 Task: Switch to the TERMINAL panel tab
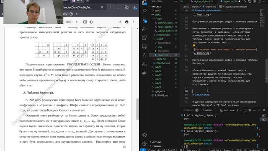(207, 110)
